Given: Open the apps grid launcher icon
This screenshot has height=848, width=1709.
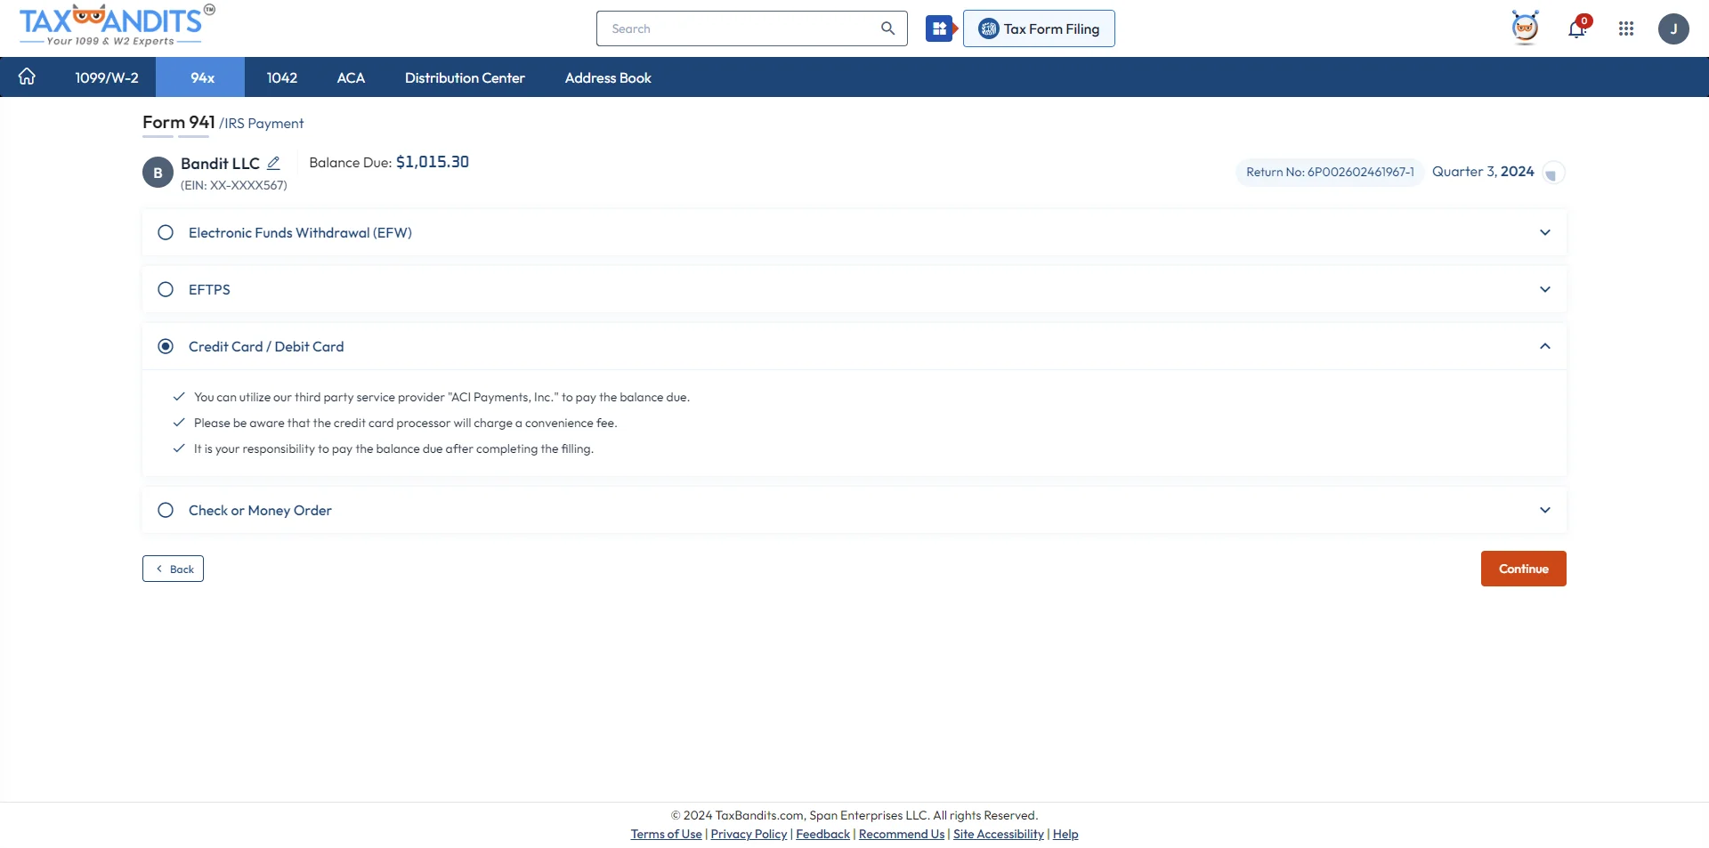Looking at the screenshot, I should (1626, 28).
